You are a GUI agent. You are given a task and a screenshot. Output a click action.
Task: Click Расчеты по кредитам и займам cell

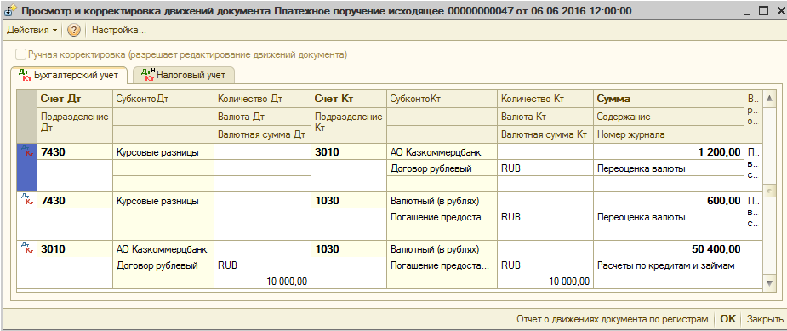669,265
